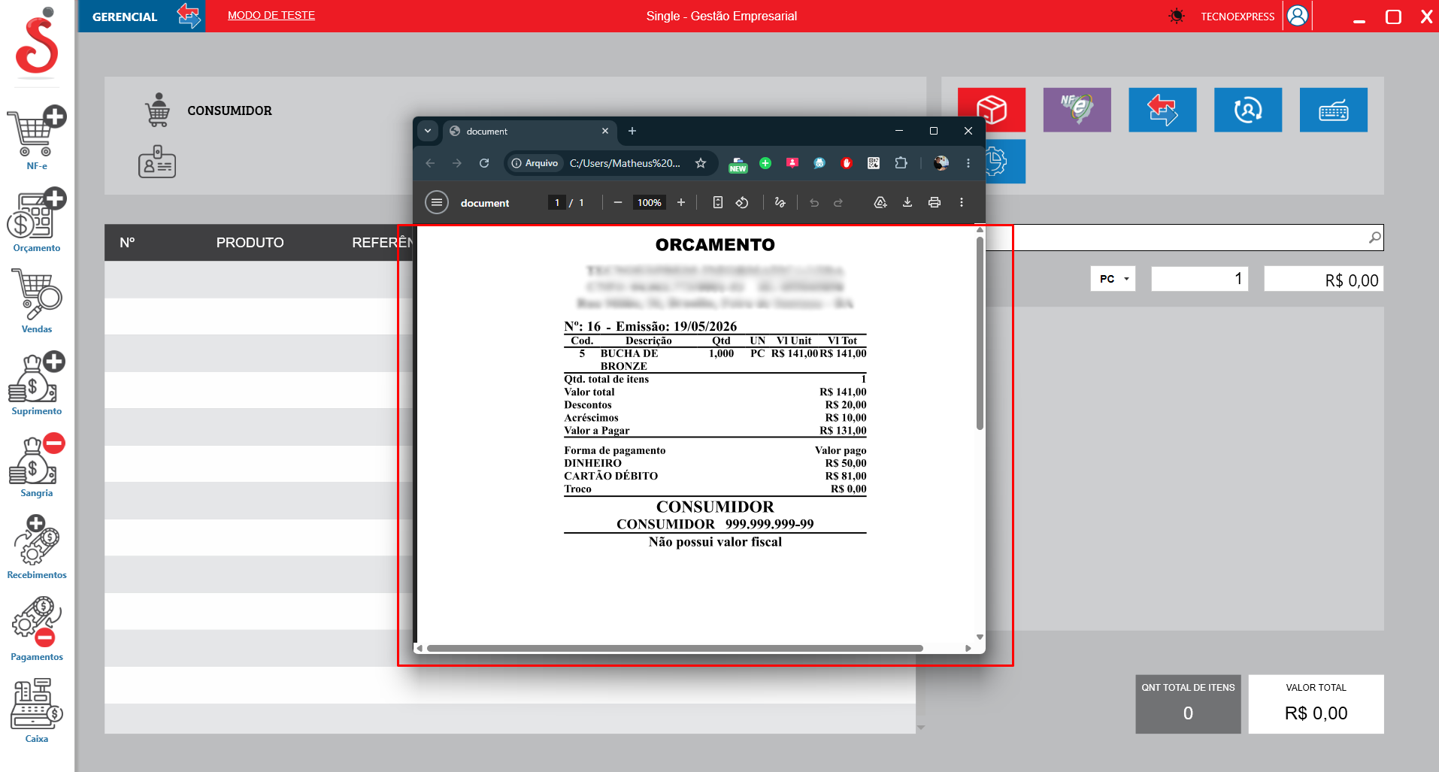
Task: Click the PDF horizontal scrollbar thumb
Action: [x=674, y=648]
